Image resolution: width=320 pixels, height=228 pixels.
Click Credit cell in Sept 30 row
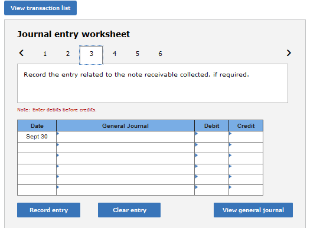[246, 137]
